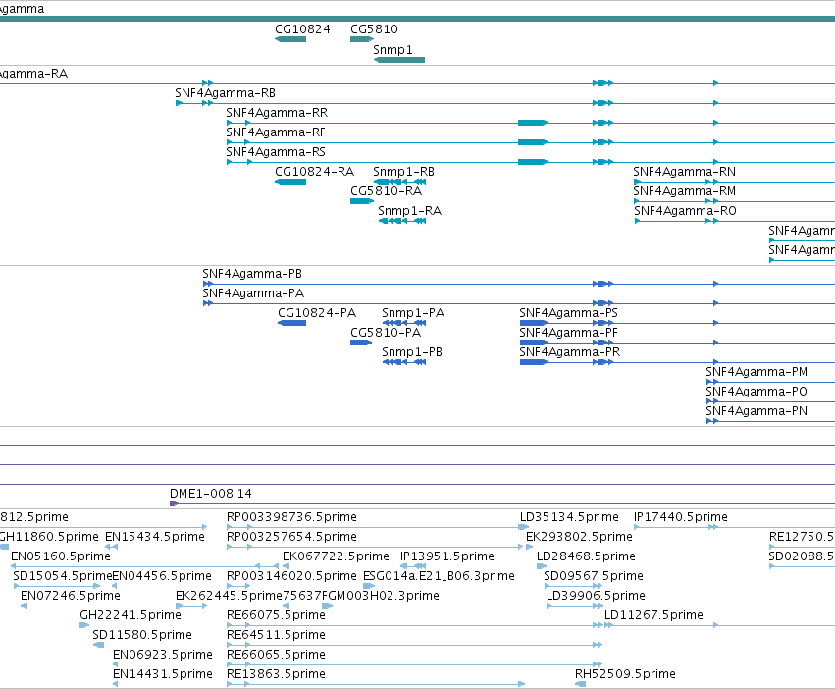Click the IP13951.5prime EST label
This screenshot has width=835, height=689.
point(447,556)
